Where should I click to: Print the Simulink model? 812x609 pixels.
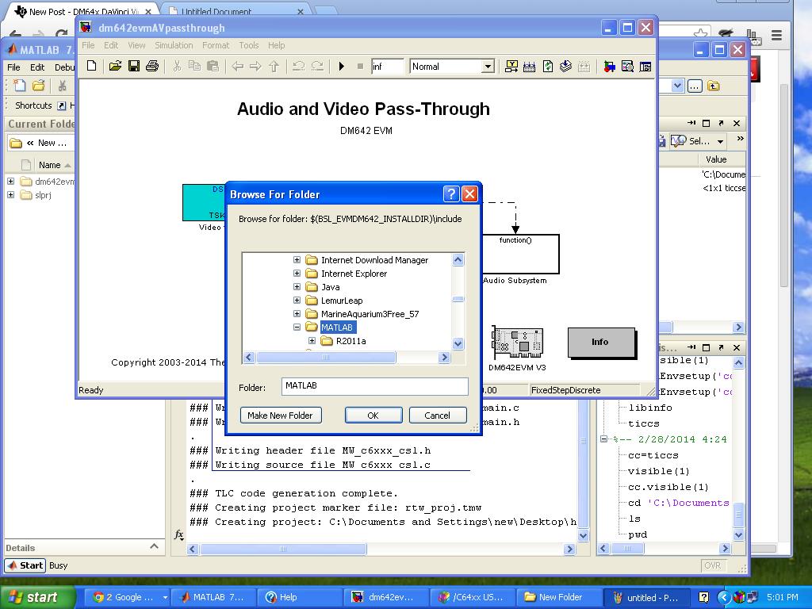click(151, 66)
